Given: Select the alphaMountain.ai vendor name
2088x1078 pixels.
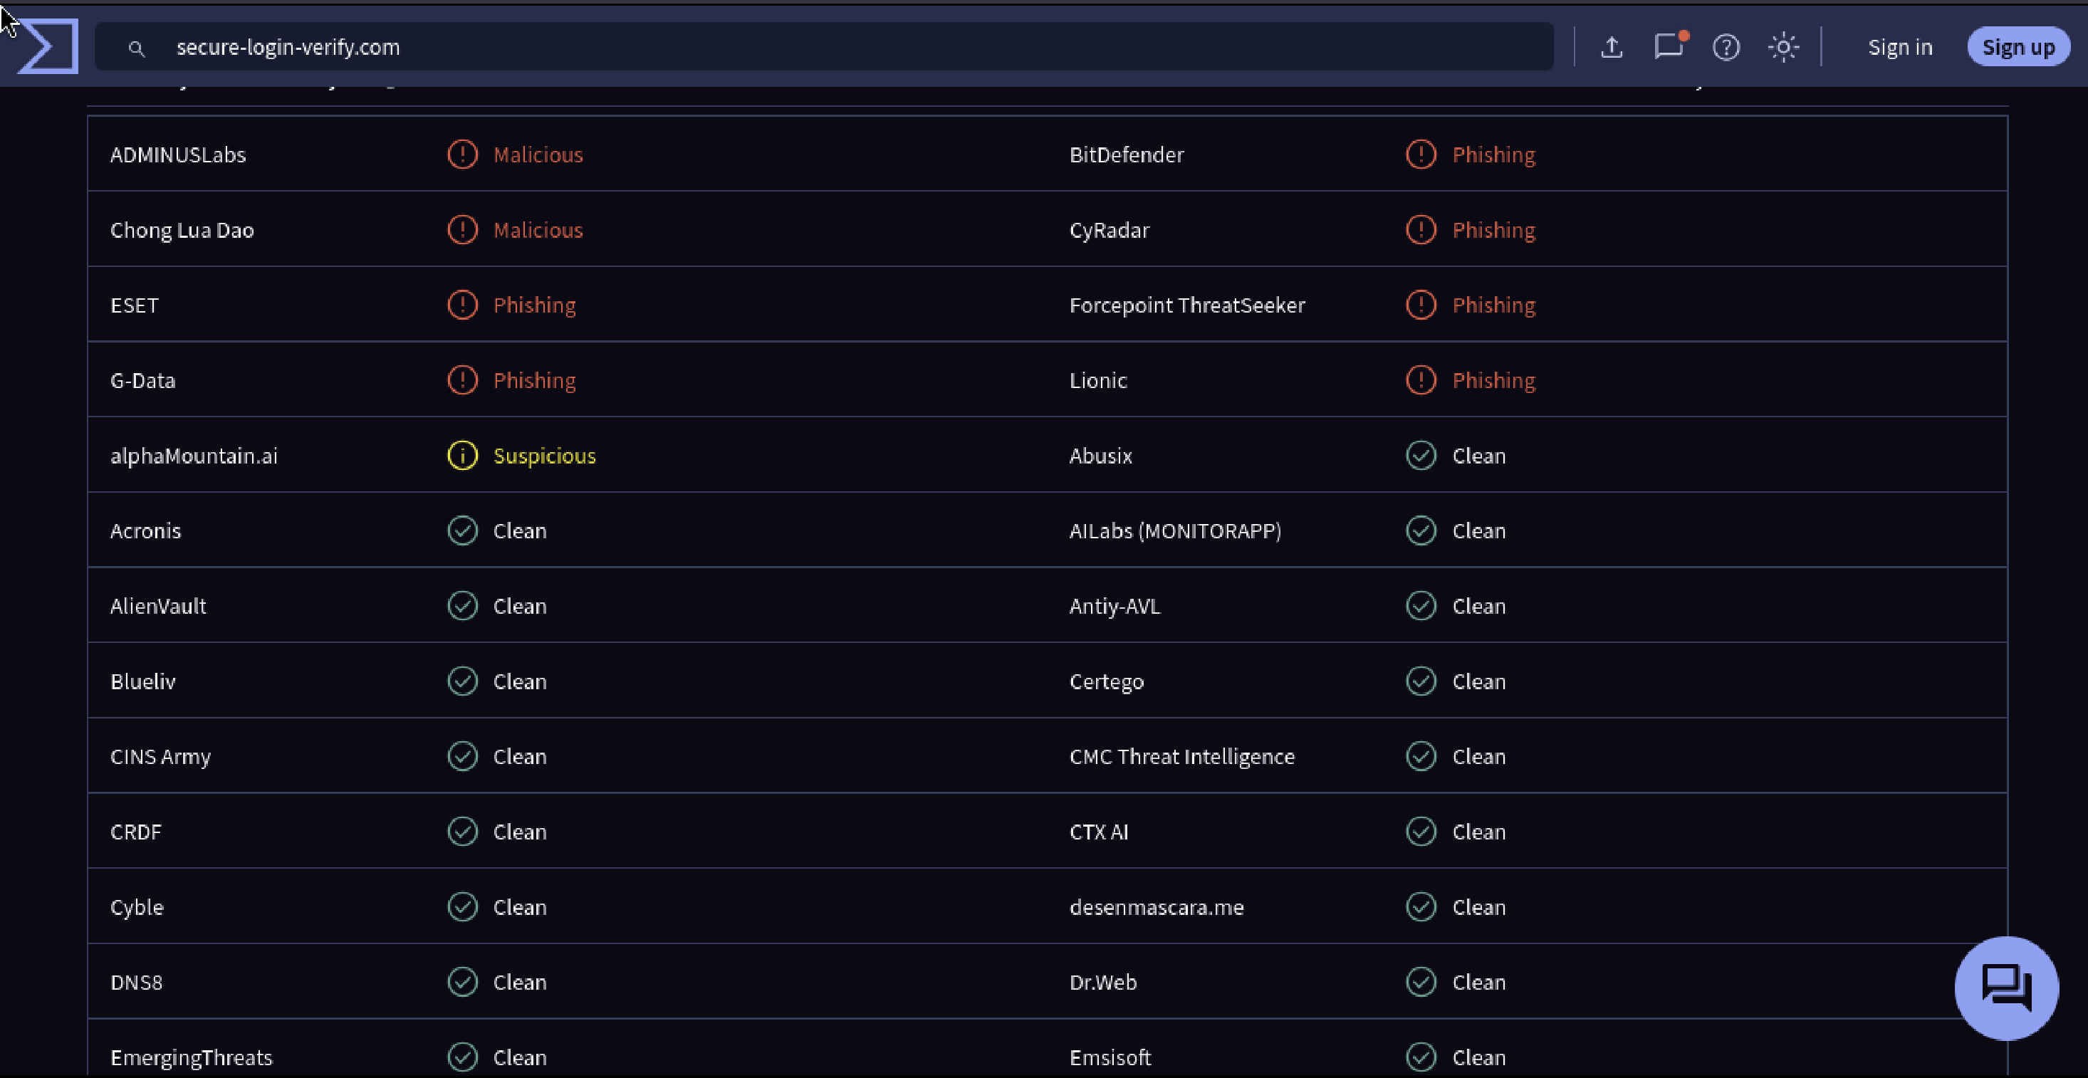Looking at the screenshot, I should click(194, 456).
